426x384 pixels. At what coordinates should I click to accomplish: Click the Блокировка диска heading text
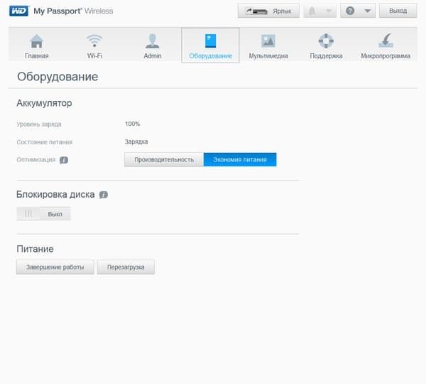click(55, 195)
